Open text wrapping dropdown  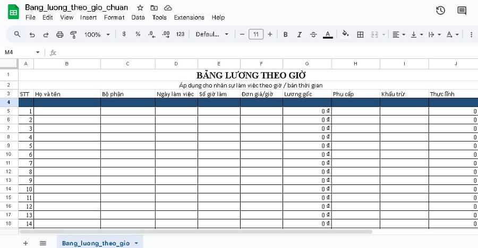[434, 34]
